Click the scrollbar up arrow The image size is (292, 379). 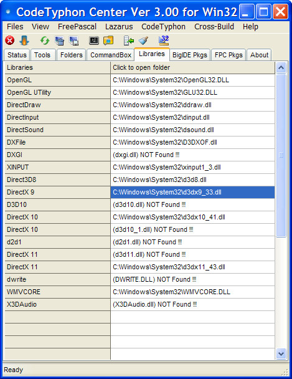(x=281, y=68)
